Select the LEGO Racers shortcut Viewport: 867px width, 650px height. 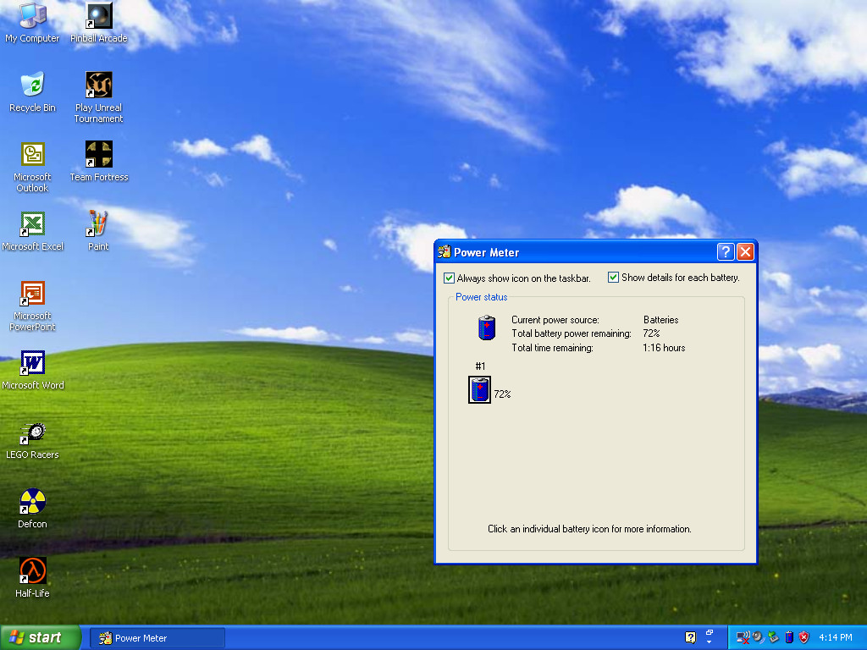pyautogui.click(x=32, y=439)
